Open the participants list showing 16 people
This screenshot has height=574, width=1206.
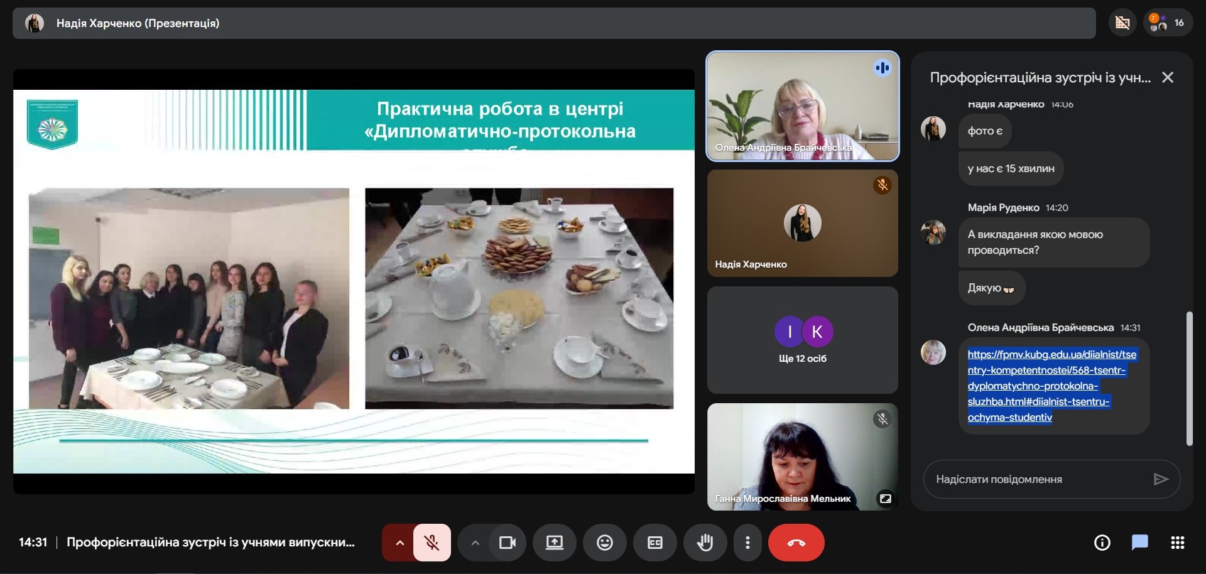[1168, 23]
